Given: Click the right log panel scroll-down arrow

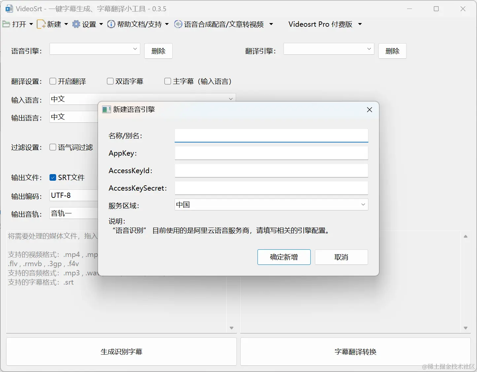Looking at the screenshot, I should tap(465, 328).
